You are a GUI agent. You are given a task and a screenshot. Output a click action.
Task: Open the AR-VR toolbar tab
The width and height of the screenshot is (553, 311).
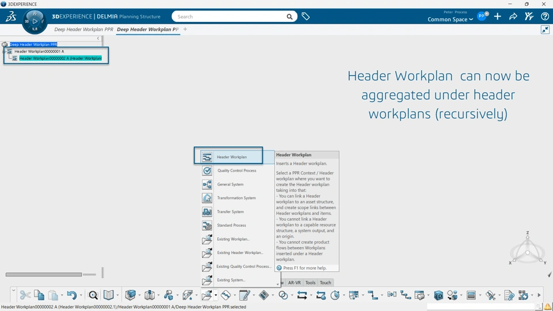(294, 283)
